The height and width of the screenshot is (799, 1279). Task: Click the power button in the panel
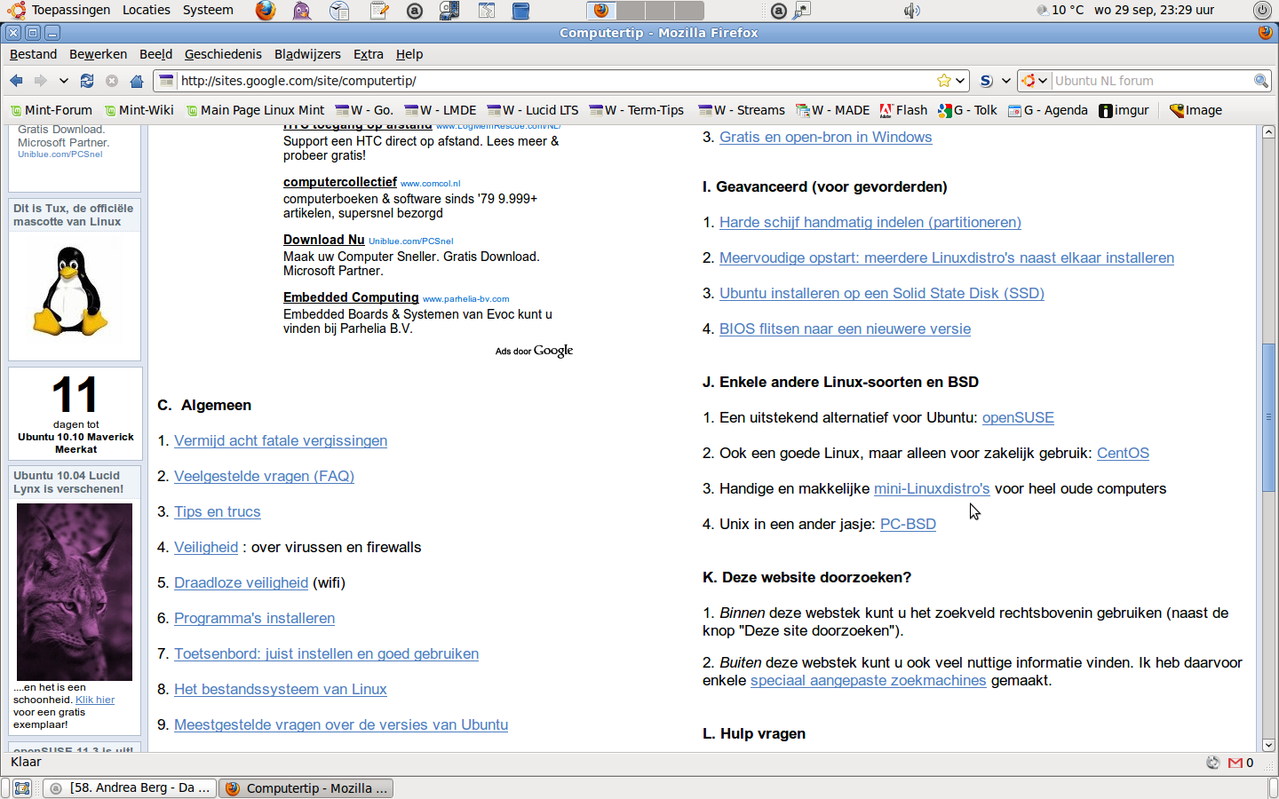click(1261, 11)
